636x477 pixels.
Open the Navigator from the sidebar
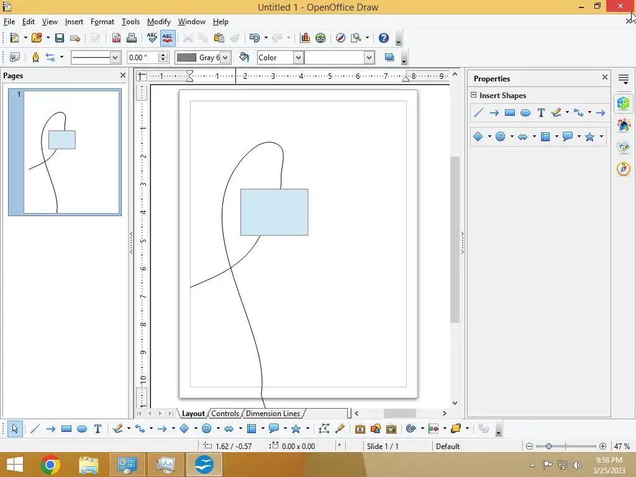(x=624, y=169)
